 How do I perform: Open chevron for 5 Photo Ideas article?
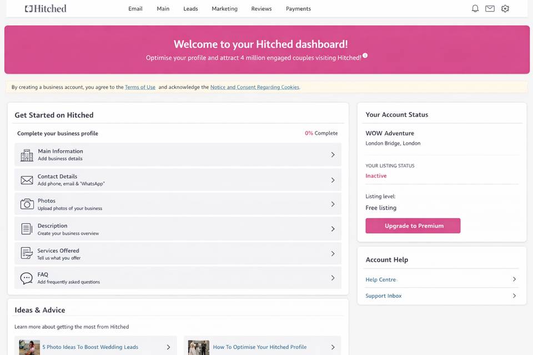(x=168, y=347)
